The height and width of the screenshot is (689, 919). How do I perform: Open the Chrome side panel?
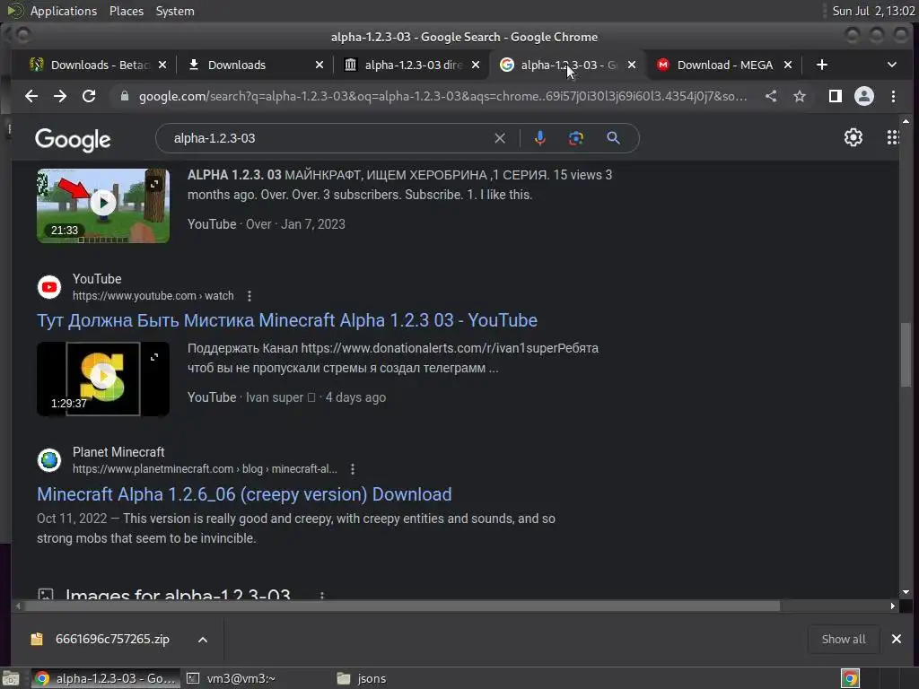click(x=836, y=96)
